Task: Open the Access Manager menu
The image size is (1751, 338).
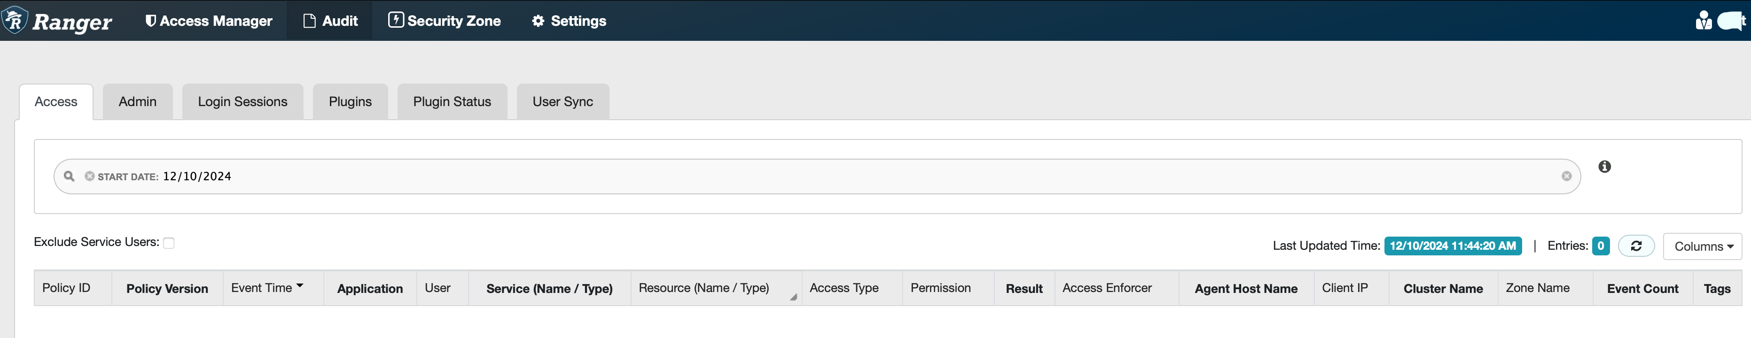Action: (209, 21)
